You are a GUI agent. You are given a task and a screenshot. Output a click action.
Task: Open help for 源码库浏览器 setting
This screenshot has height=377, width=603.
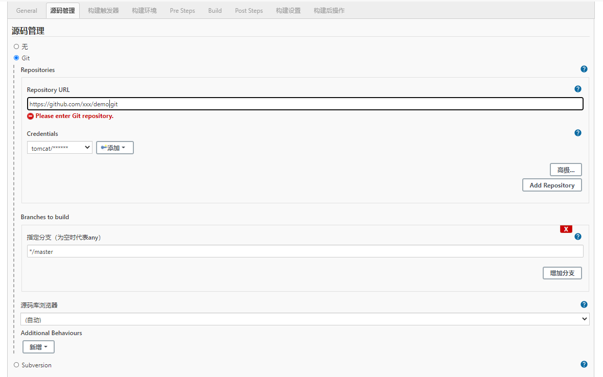click(584, 305)
